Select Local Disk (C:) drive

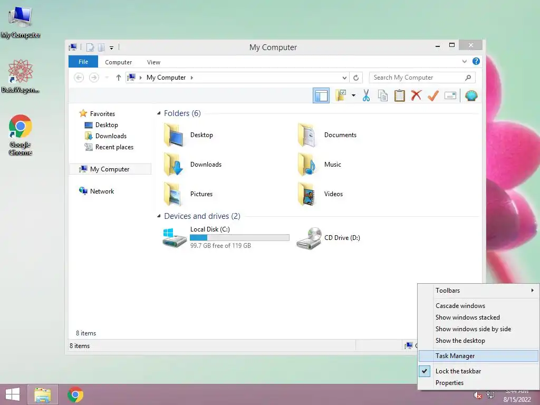(226, 237)
